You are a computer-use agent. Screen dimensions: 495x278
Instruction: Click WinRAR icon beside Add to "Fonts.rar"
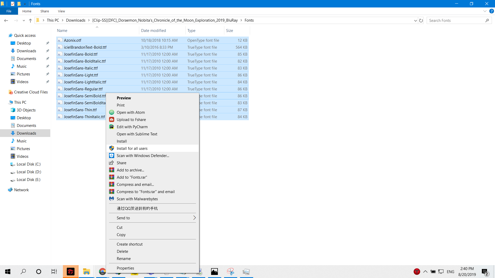coord(112,177)
